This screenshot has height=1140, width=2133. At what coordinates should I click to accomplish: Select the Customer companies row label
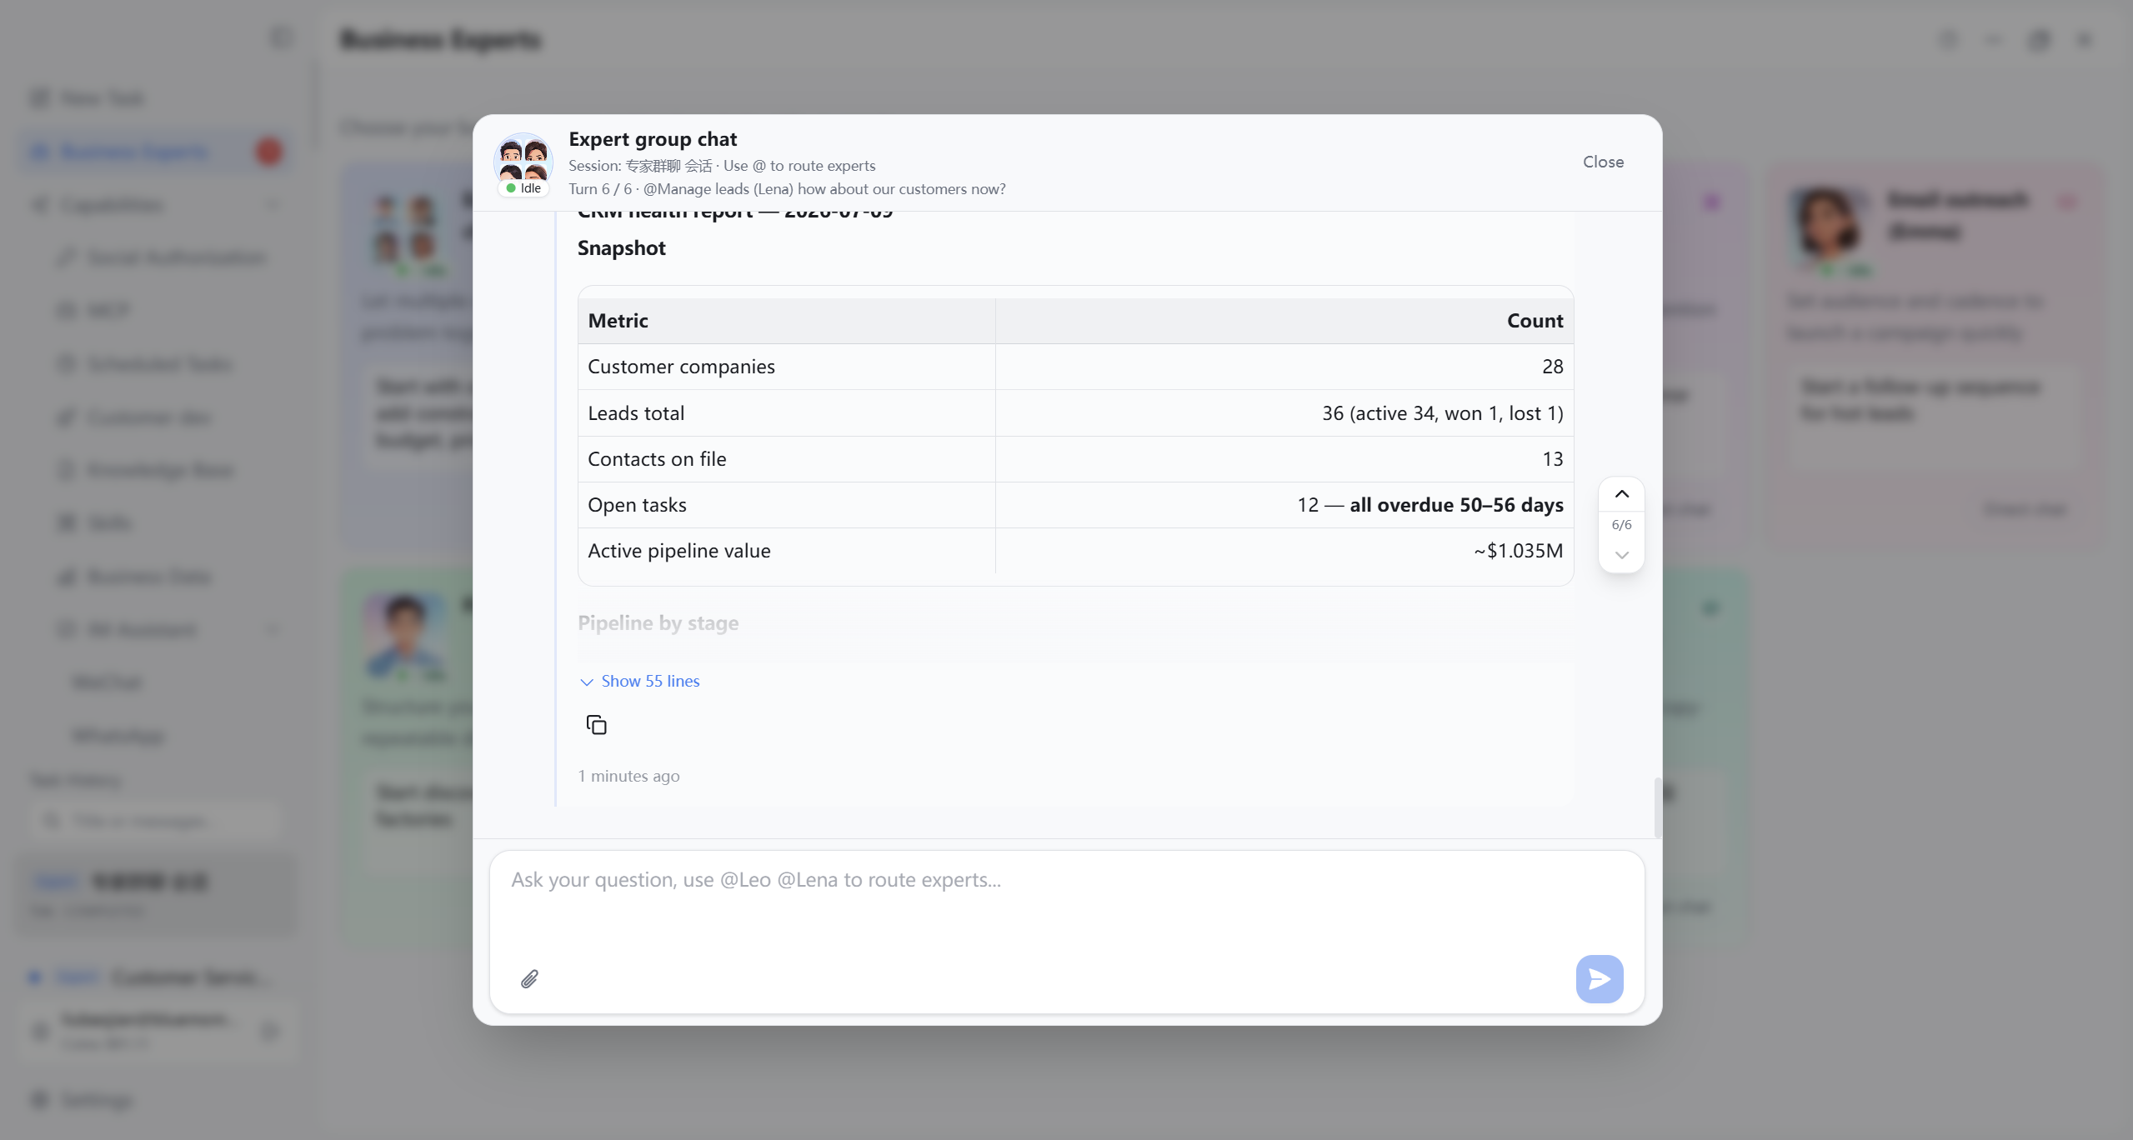[681, 367]
